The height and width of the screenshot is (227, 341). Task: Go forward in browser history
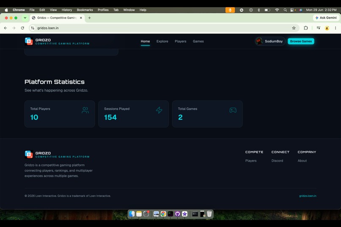(x=14, y=28)
